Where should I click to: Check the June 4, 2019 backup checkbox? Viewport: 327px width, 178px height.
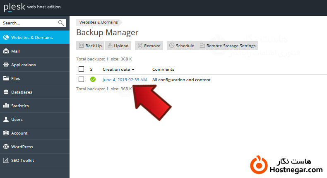coord(81,79)
